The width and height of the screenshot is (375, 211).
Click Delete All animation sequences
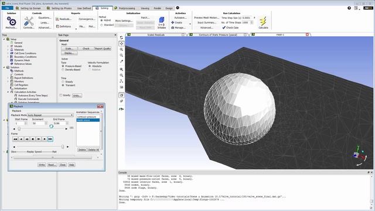(x=94, y=150)
